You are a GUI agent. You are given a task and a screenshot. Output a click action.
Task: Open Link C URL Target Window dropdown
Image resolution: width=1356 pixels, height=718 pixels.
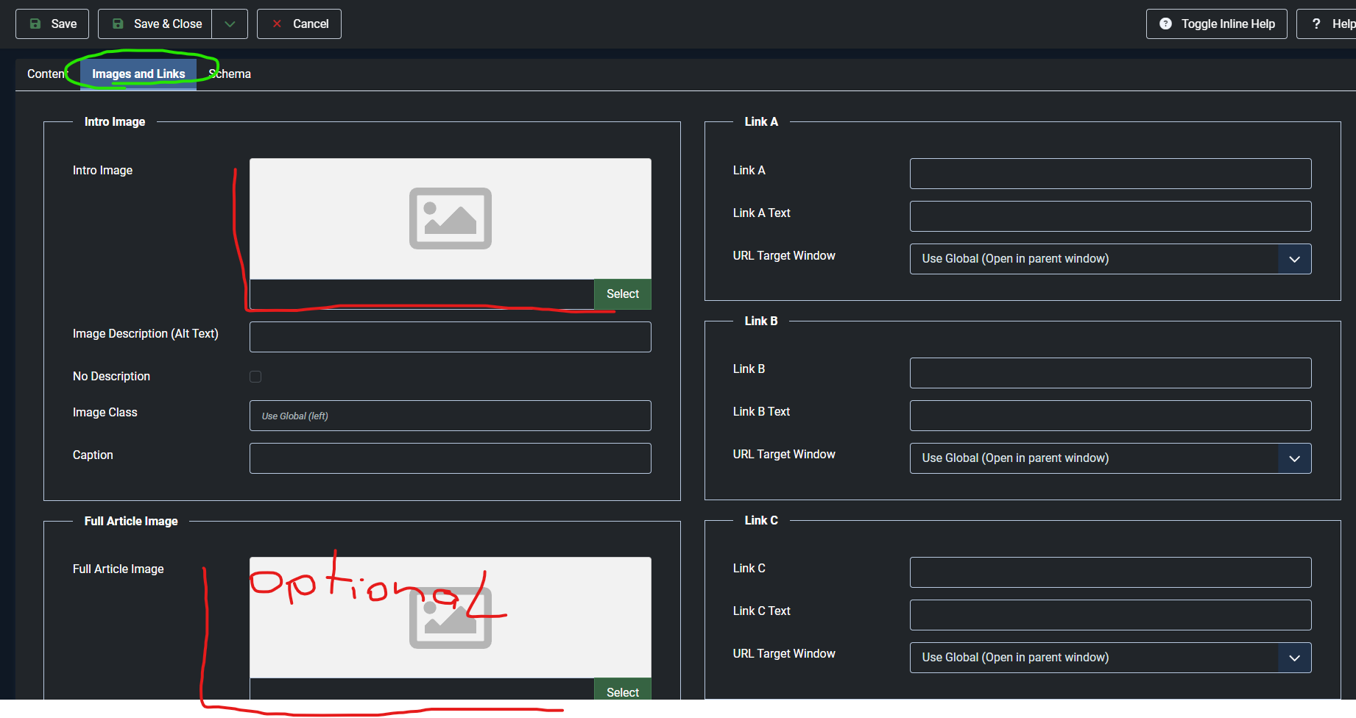pos(1110,658)
